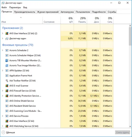Click the Application Frame Host icon
132x137 pixels.
pyautogui.click(x=7, y=76)
